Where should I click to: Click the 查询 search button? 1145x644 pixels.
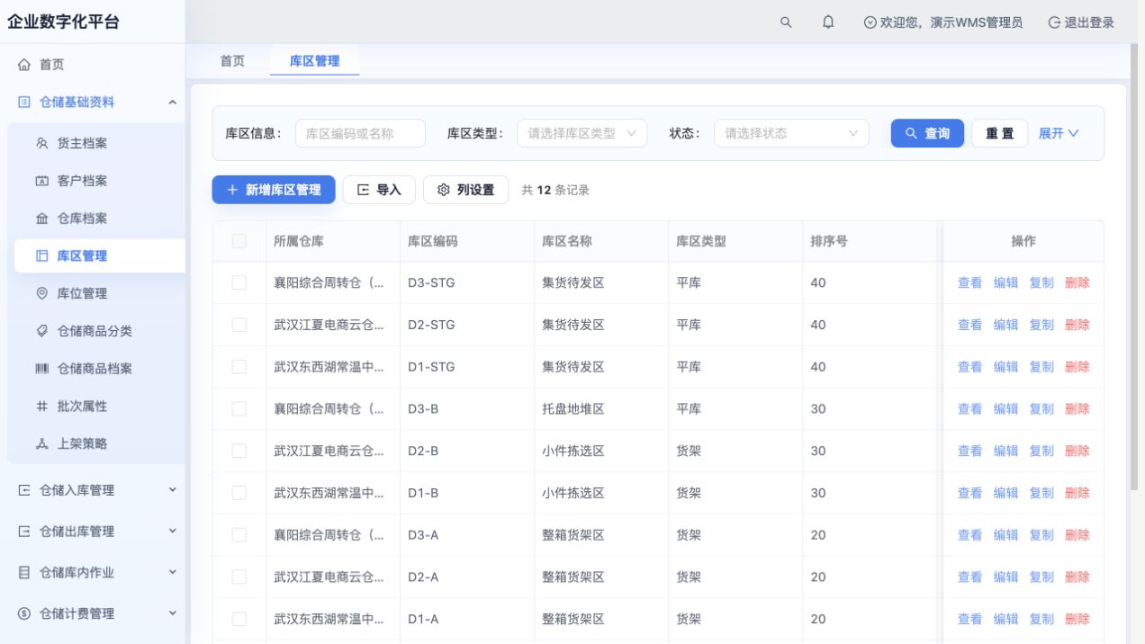tap(927, 133)
